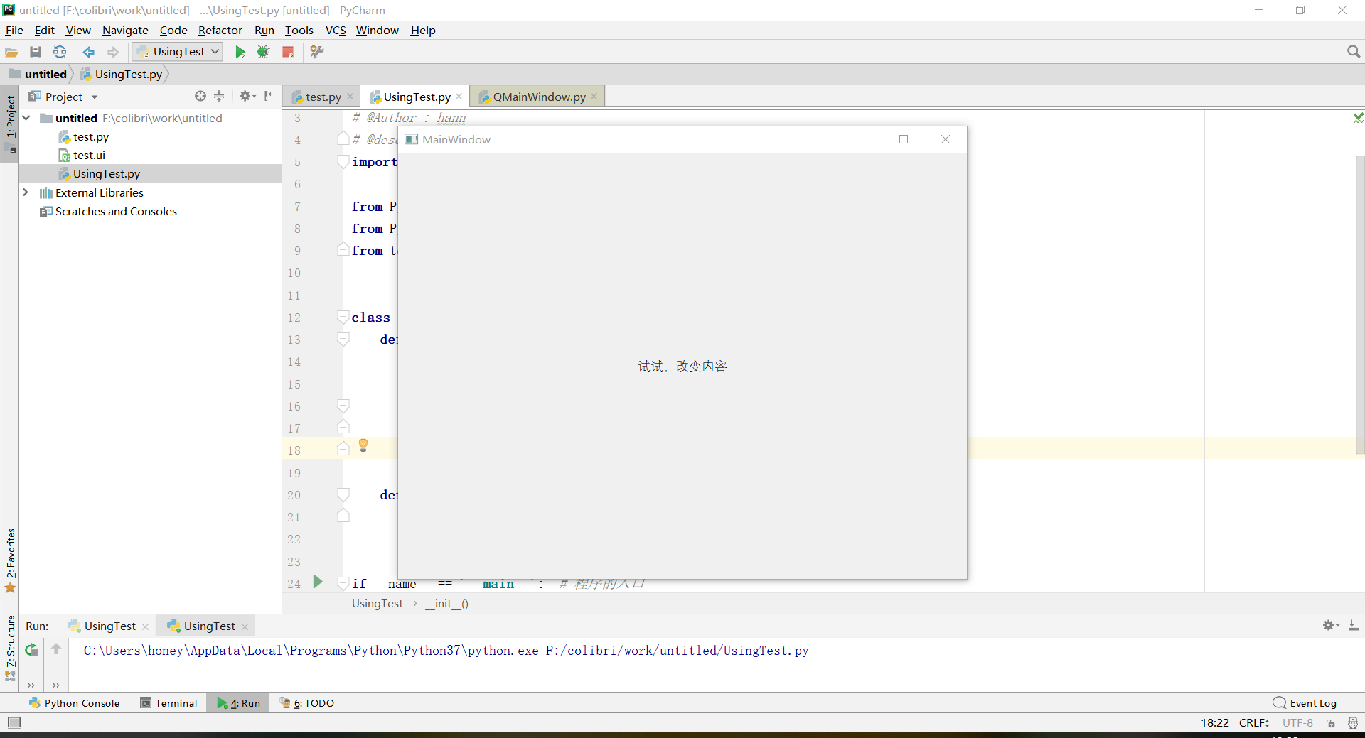Click the UTF-8 encoding indicator in status bar
Screen dimensions: 1365x738
pos(1297,722)
